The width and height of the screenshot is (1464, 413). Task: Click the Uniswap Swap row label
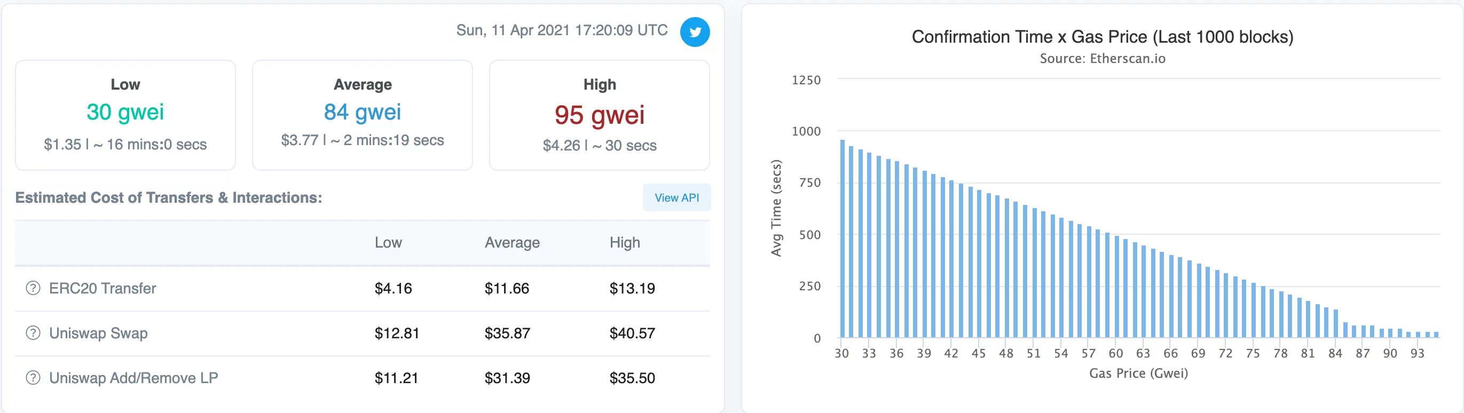98,333
